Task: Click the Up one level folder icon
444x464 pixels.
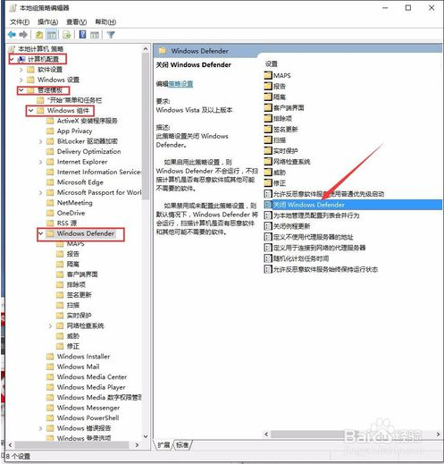Action: pyautogui.click(x=39, y=35)
